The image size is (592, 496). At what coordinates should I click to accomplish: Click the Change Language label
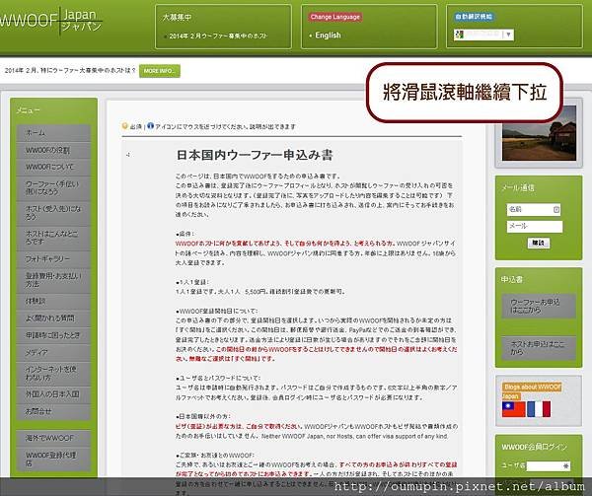pyautogui.click(x=334, y=17)
